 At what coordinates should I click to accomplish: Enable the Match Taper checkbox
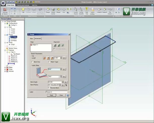[49, 62]
